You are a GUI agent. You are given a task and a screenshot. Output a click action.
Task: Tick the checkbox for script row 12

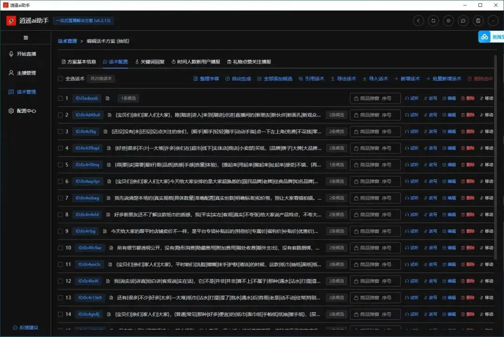[x=60, y=281]
